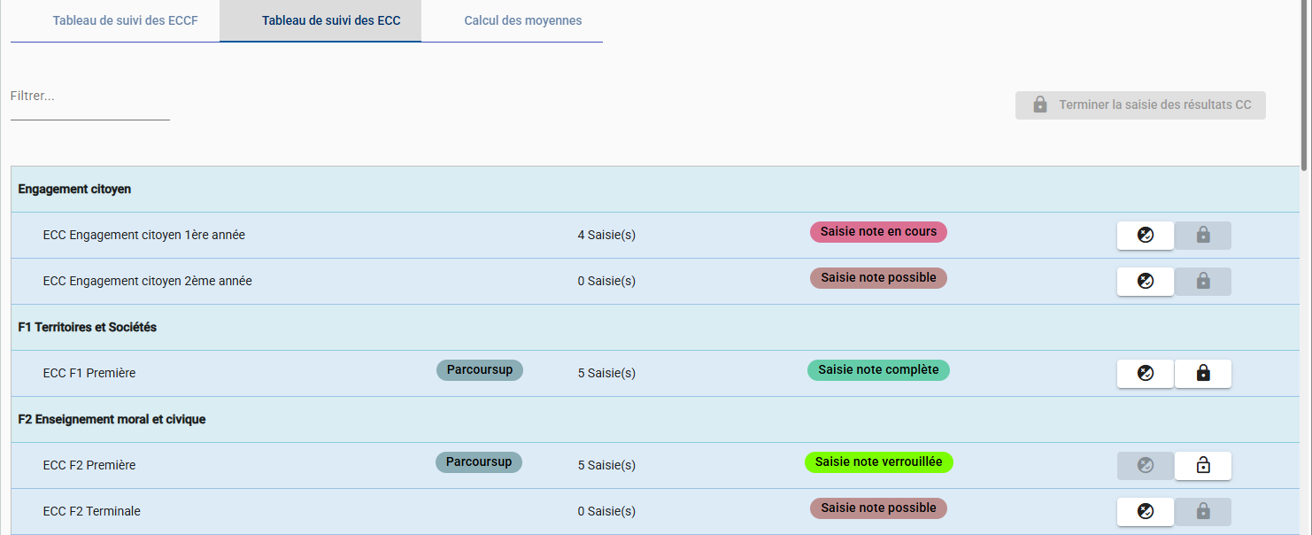Click the ECC Engagement citoyen 2ème année label

click(x=148, y=282)
